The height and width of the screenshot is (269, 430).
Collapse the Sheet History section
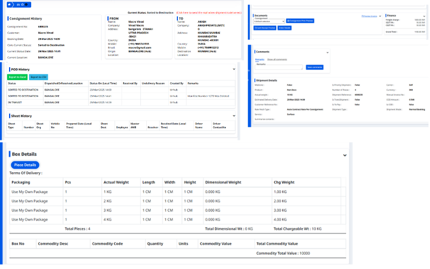pos(234,116)
